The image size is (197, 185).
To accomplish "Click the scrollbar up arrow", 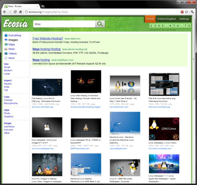I will (194, 17).
